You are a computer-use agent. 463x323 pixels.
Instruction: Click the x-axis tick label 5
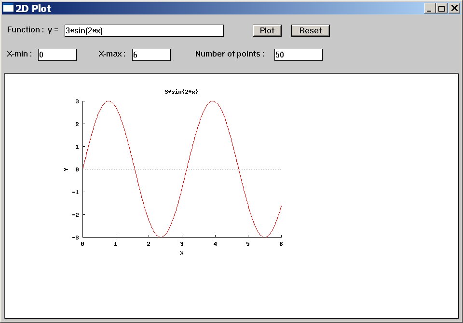(x=248, y=244)
